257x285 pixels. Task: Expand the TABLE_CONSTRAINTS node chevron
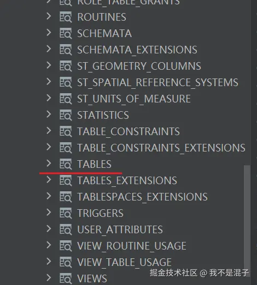[49, 130]
